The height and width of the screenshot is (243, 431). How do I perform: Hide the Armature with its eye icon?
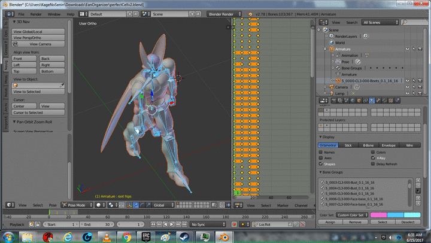click(x=408, y=49)
